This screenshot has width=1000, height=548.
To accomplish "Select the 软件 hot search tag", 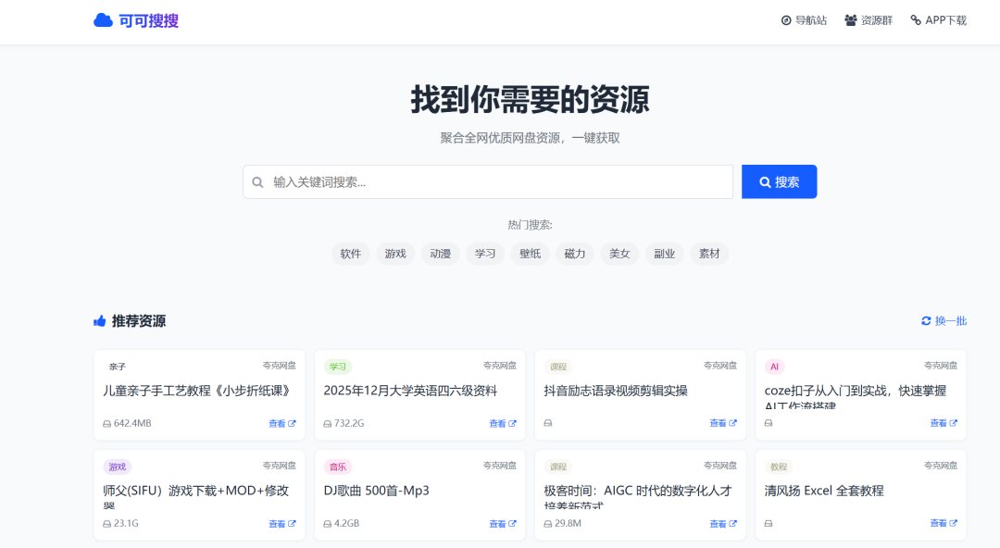I will (350, 254).
